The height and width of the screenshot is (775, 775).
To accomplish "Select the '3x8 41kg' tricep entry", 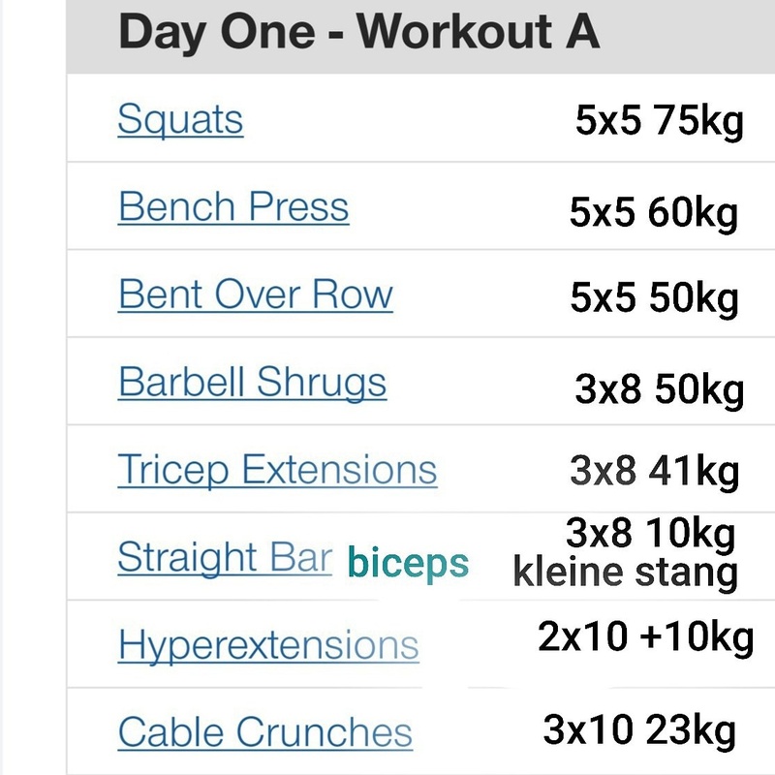I will (x=655, y=472).
